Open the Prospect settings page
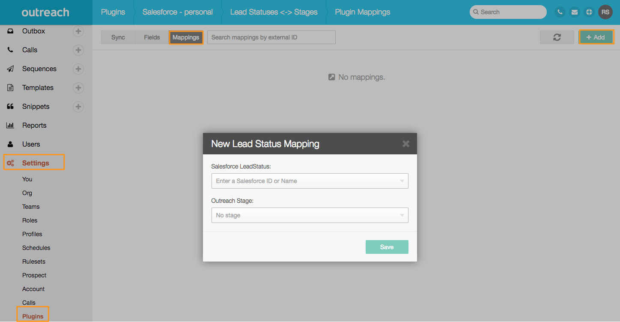The height and width of the screenshot is (322, 620). point(34,275)
